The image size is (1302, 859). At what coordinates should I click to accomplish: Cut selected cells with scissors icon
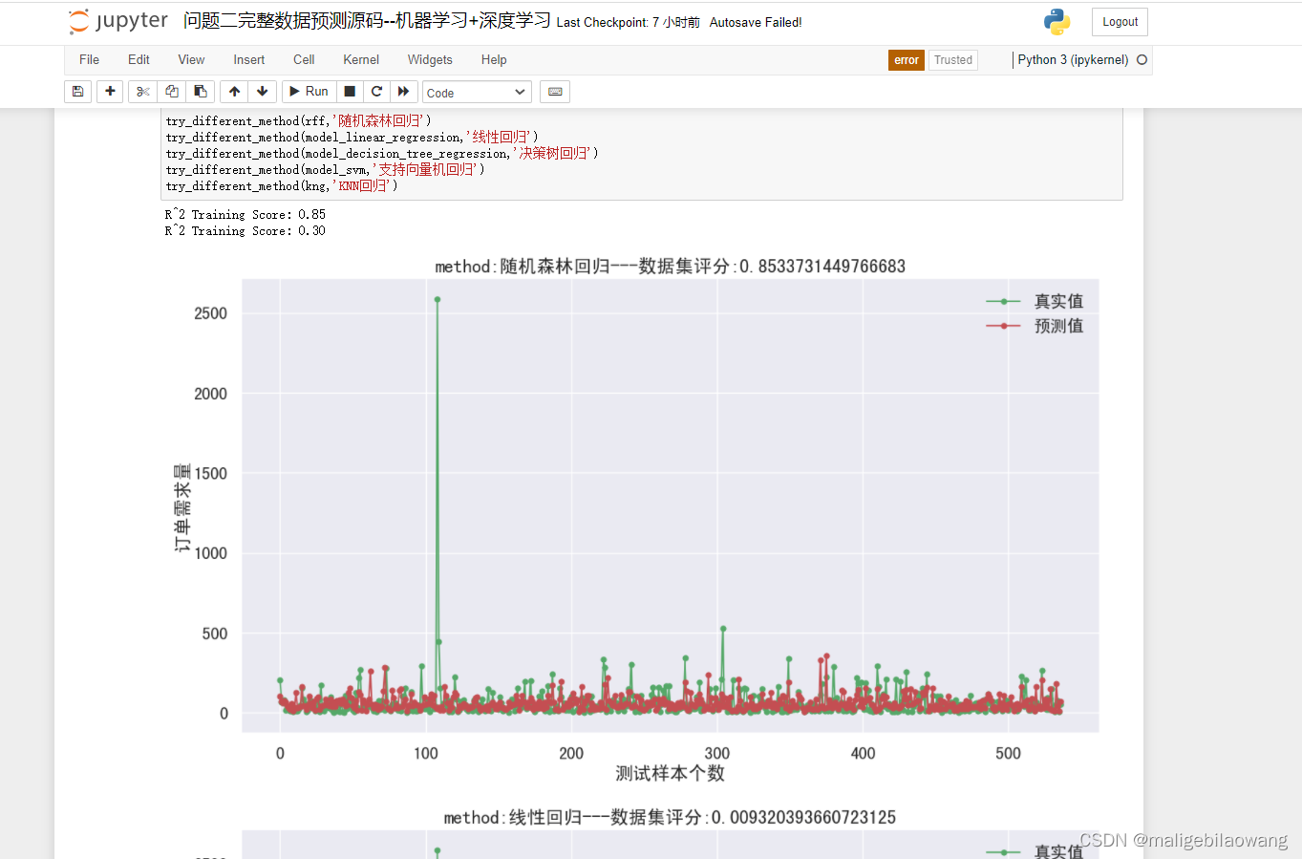coord(143,92)
